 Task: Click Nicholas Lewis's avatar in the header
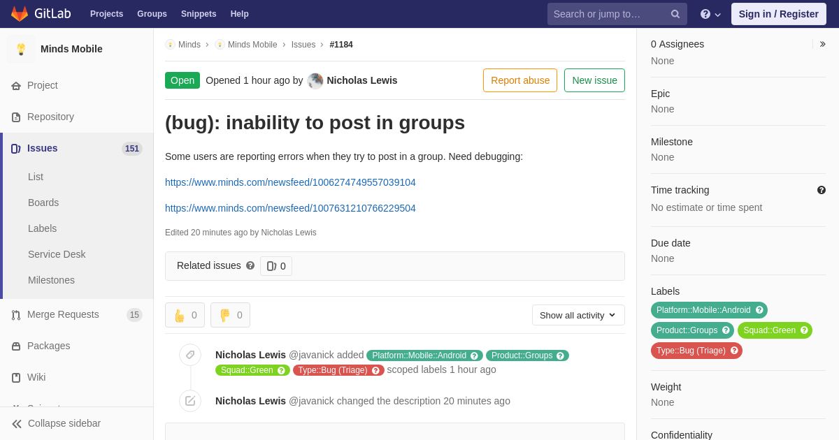point(315,80)
